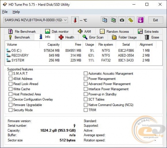The width and height of the screenshot is (167, 148).
Task: Toggle the Write Cache checkbox
Action: (x=11, y=89)
